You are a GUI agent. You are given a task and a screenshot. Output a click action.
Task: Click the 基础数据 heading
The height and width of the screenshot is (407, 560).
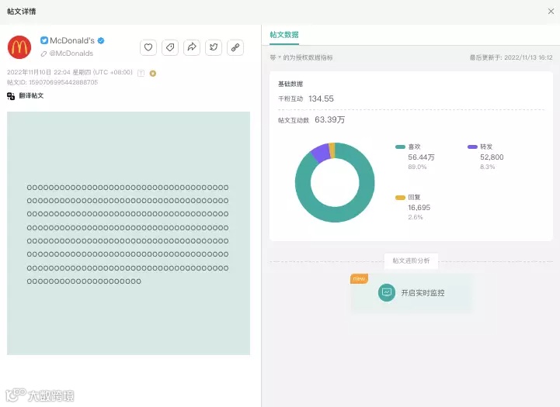[290, 84]
